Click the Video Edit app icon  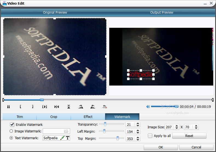point(4,3)
